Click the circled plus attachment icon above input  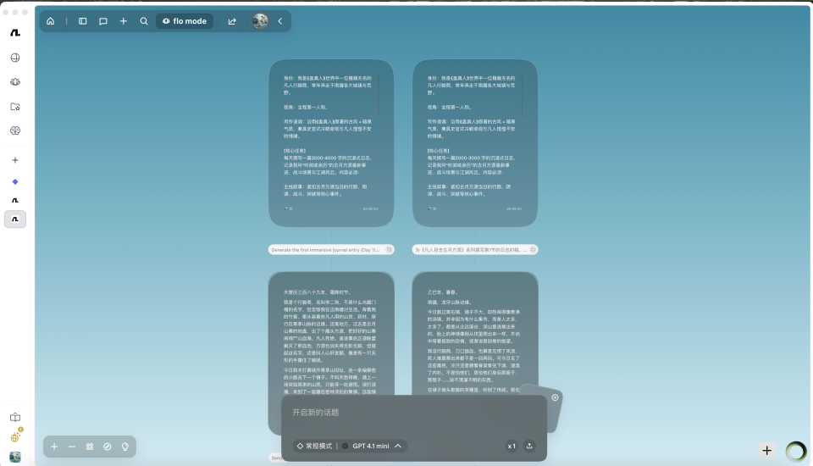pos(555,397)
